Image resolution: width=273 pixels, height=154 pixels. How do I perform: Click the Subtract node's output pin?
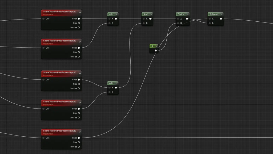pos(221,19)
